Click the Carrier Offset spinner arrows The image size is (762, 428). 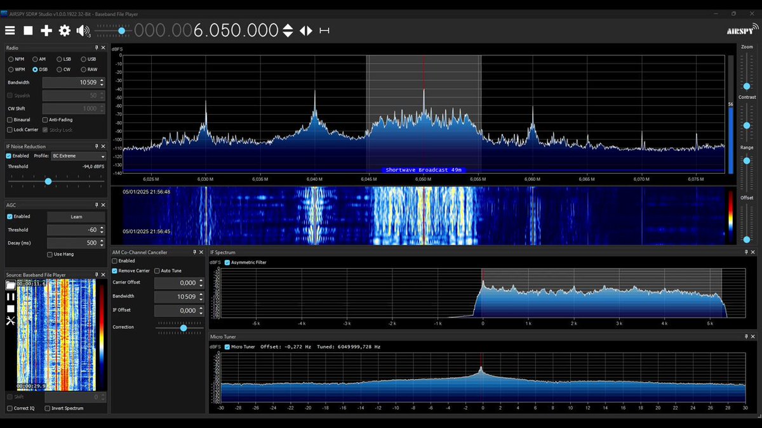tap(201, 283)
